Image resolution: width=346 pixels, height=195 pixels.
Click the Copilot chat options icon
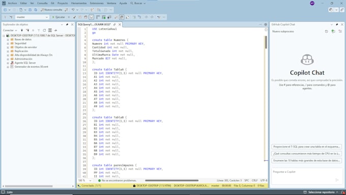pyautogui.click(x=340, y=32)
